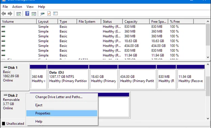
Task: Click the disk icon beside Disk 1
Action: (5, 67)
